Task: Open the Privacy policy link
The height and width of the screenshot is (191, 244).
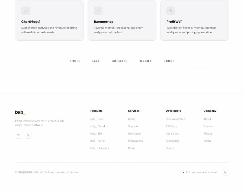Action: pos(208,133)
